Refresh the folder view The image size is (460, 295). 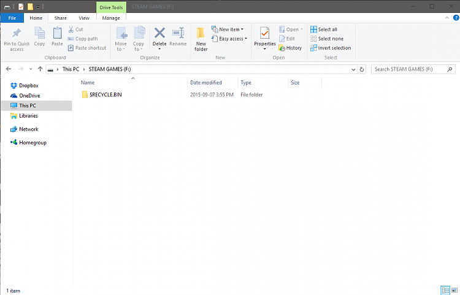(x=362, y=69)
